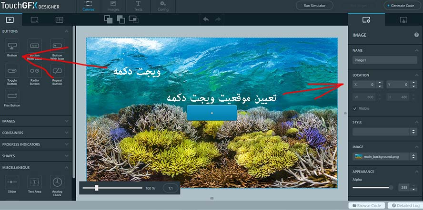Toggle the Visible checkbox

click(355, 108)
